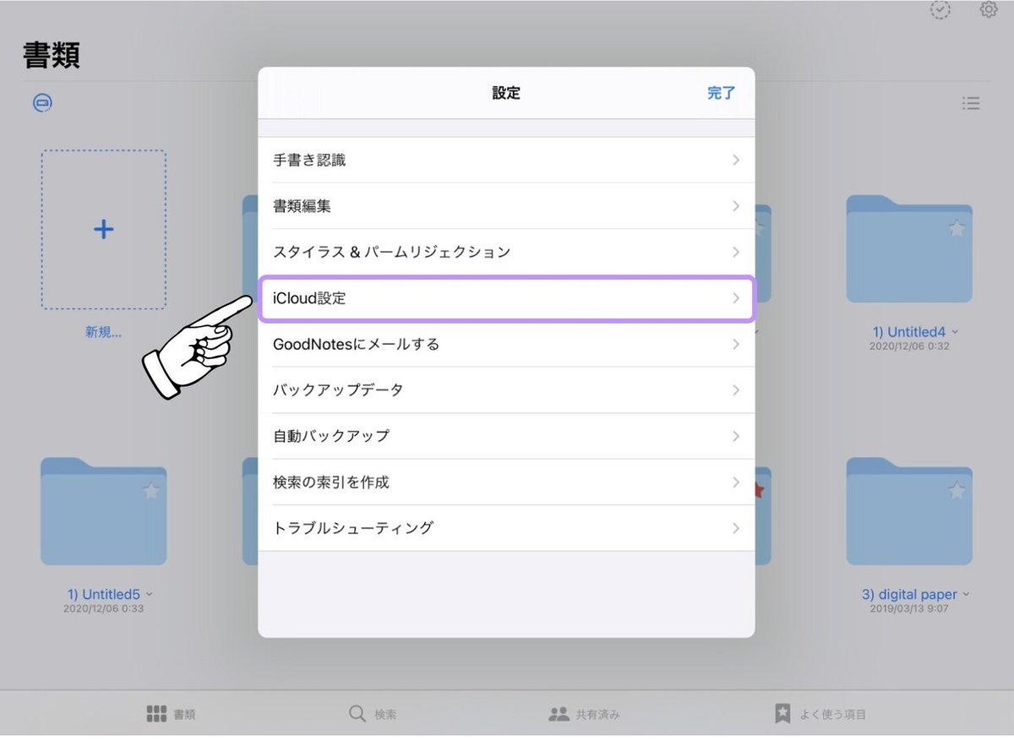Switch documents to list view
This screenshot has height=741, width=1014.
coord(971,103)
